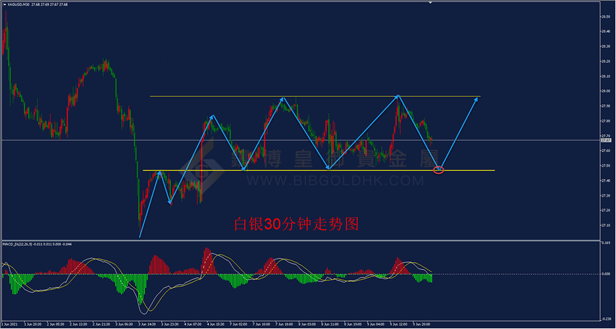Click the 27.50 level on price scale

tap(605, 165)
